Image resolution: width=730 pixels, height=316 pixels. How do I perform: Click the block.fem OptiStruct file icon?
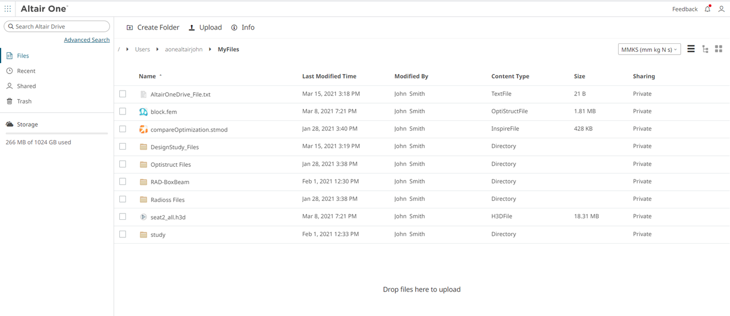[143, 112]
